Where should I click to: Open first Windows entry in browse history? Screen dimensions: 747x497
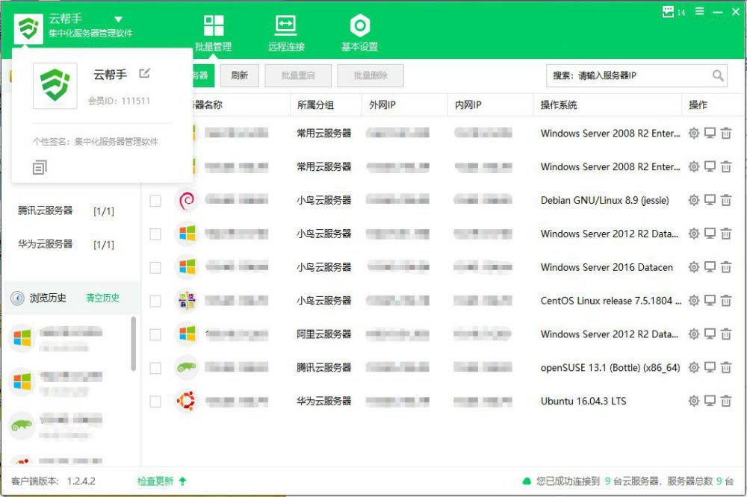(x=58, y=339)
